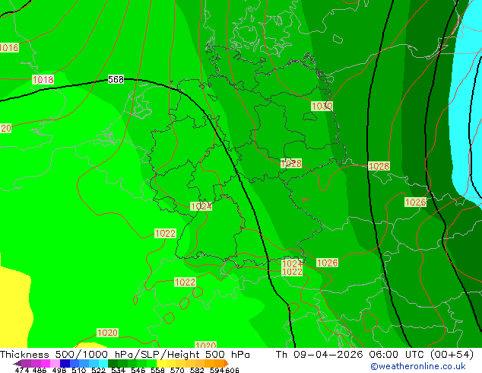Pick the first yellow swatch after the greens
The image size is (482, 373).
[x=161, y=363]
